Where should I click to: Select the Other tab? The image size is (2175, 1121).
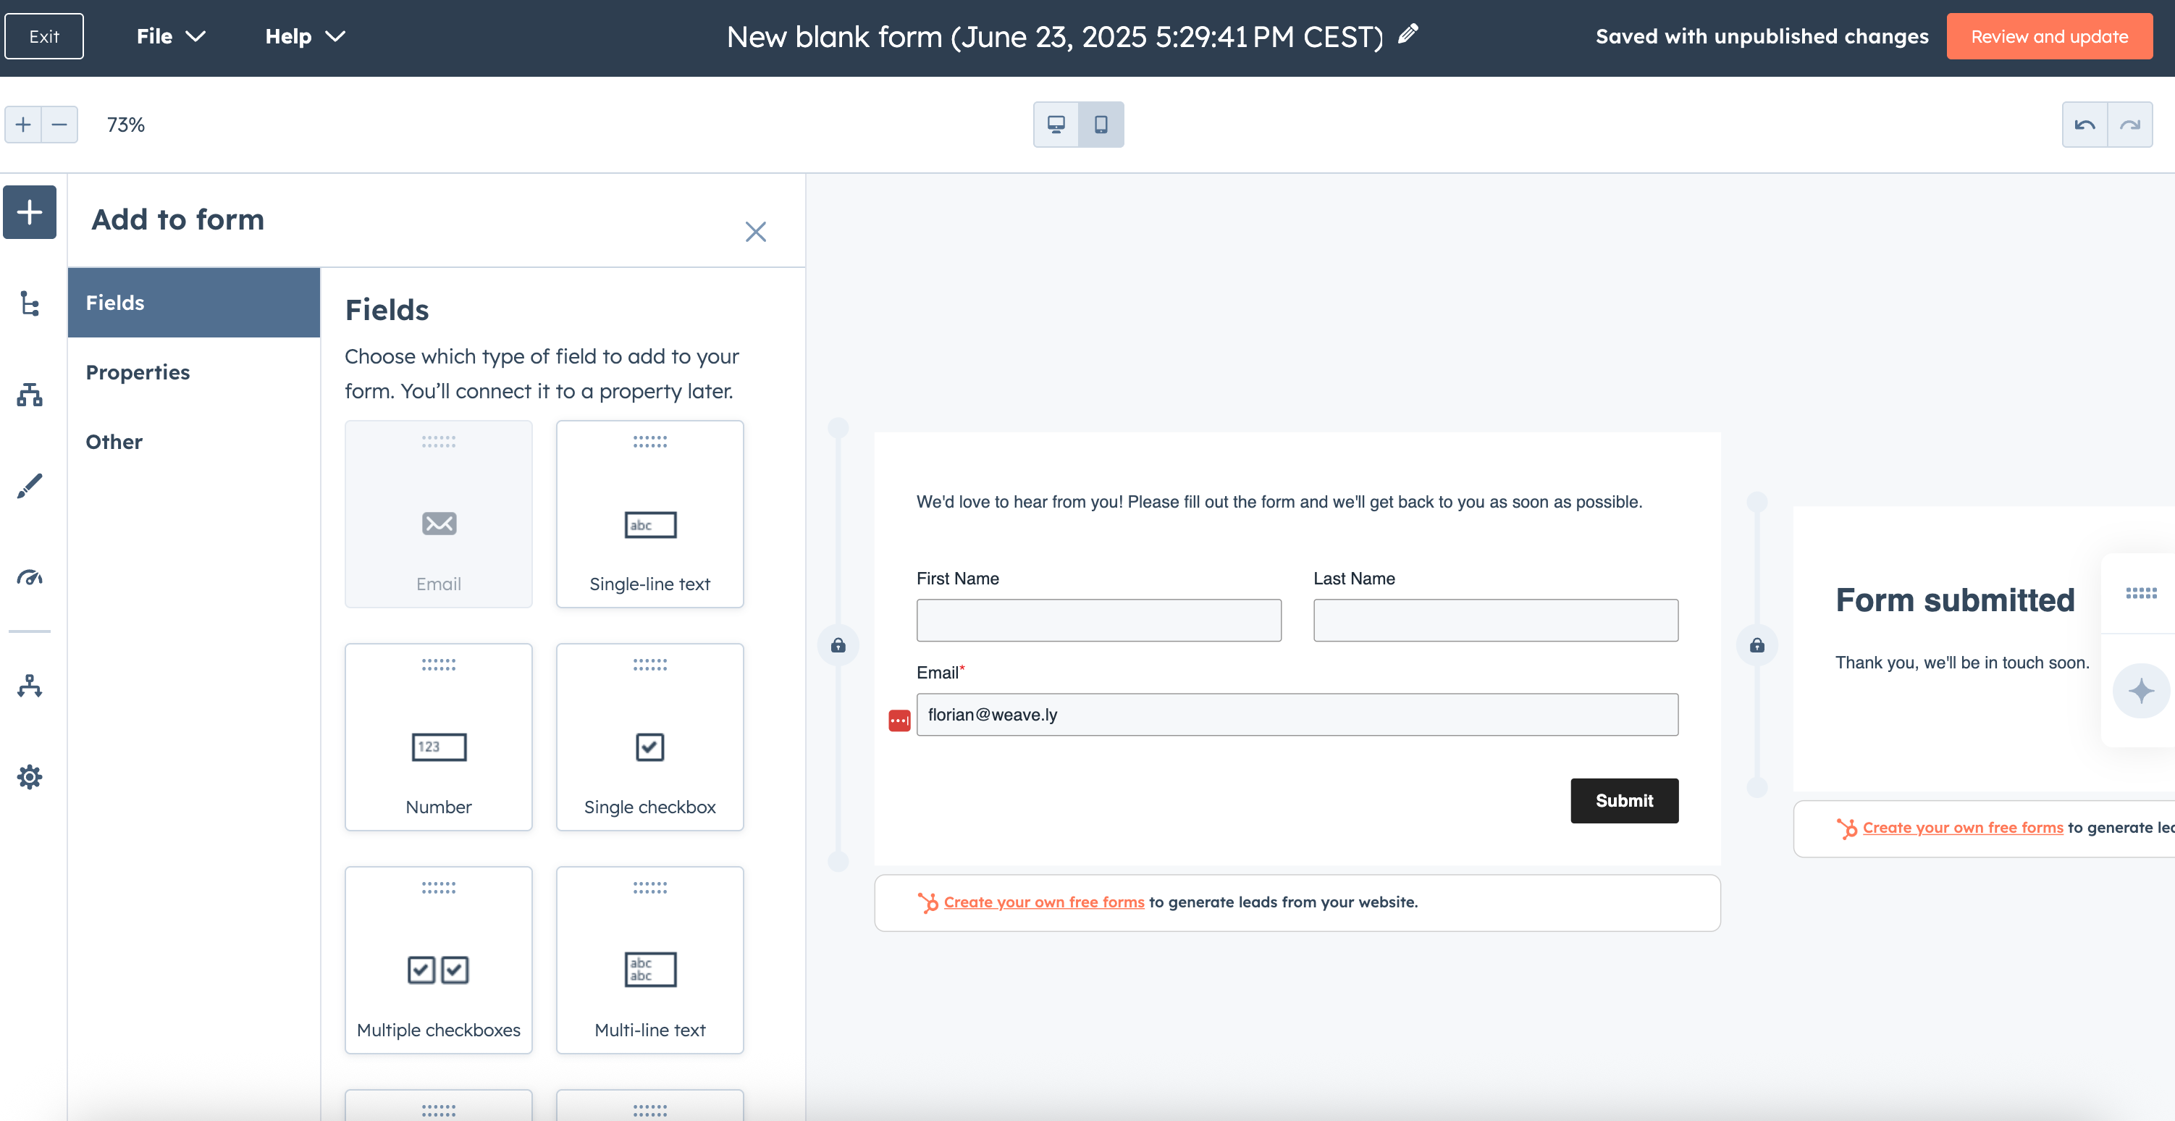[x=194, y=442]
